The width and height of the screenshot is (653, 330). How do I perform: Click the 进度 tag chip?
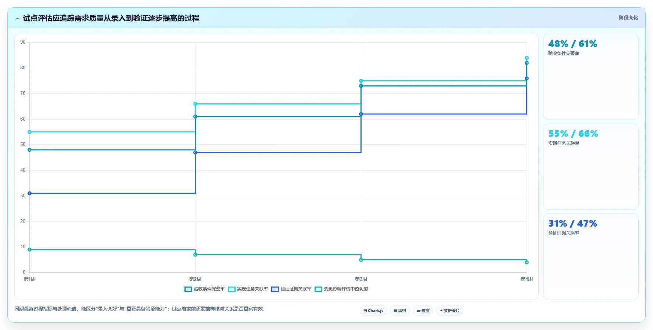coord(423,311)
